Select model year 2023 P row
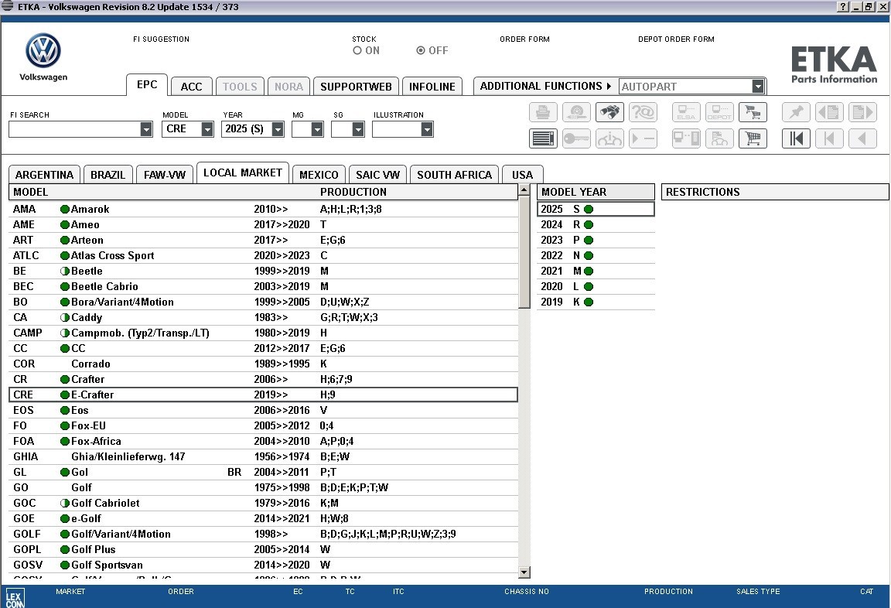This screenshot has width=891, height=608. click(596, 241)
